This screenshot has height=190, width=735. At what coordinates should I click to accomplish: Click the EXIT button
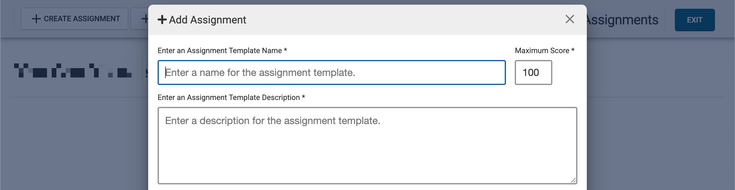(x=695, y=20)
